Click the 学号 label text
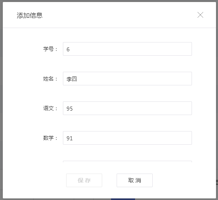218x200 pixels. point(48,49)
